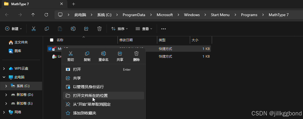Collapse 此电脑 in navigation pane
303x119 pixels.
(x=4, y=77)
